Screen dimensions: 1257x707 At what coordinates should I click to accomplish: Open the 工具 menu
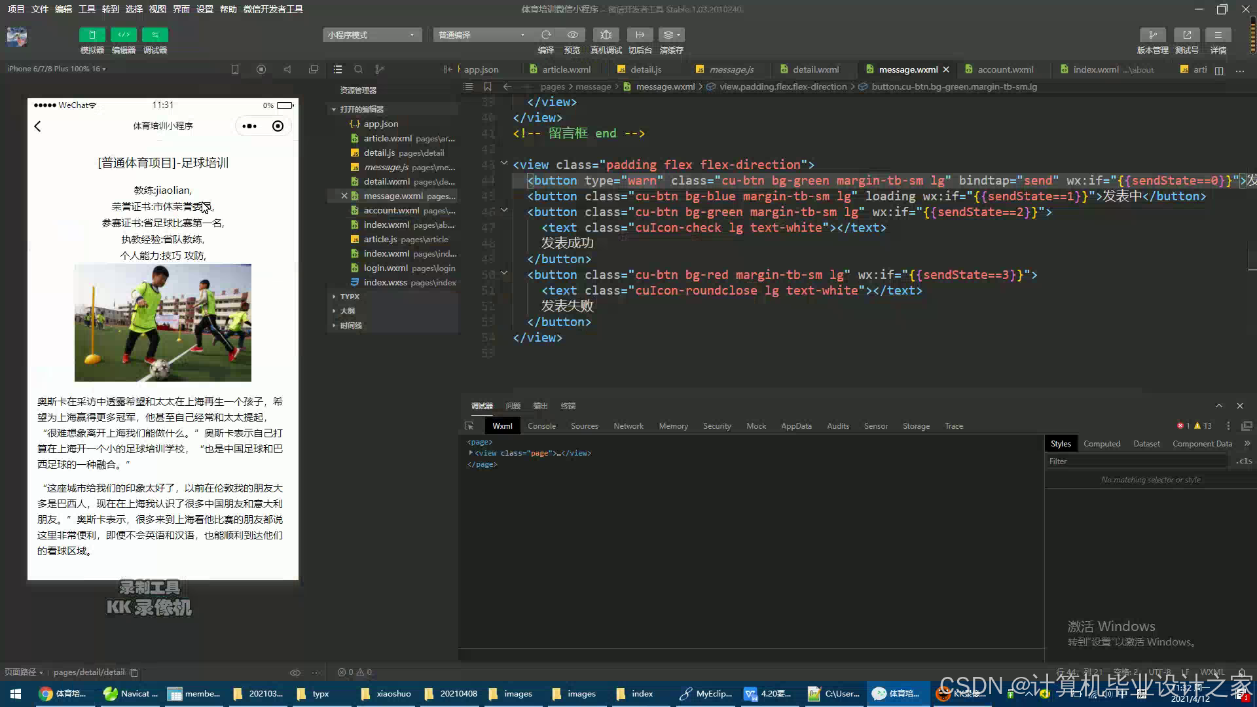[87, 9]
